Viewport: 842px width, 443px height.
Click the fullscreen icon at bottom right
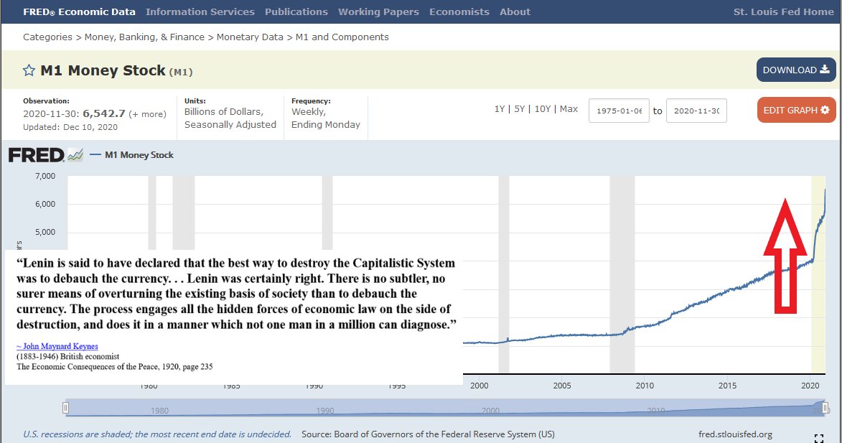pos(818,438)
